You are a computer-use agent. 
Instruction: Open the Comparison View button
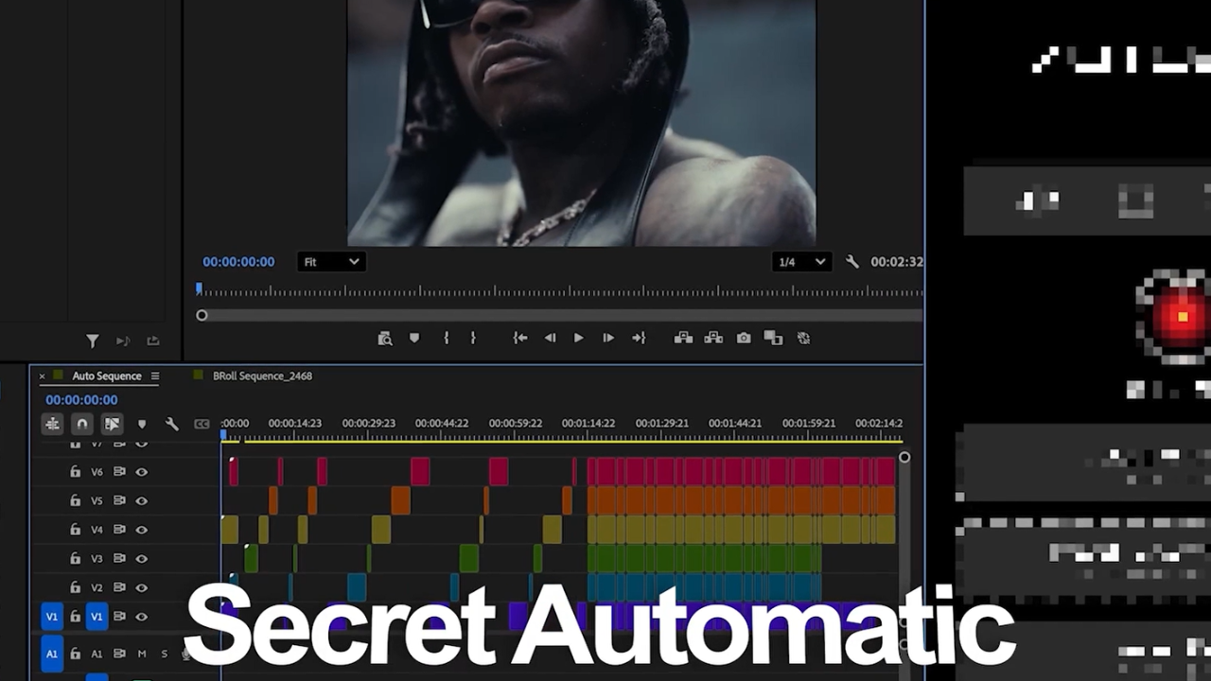773,338
